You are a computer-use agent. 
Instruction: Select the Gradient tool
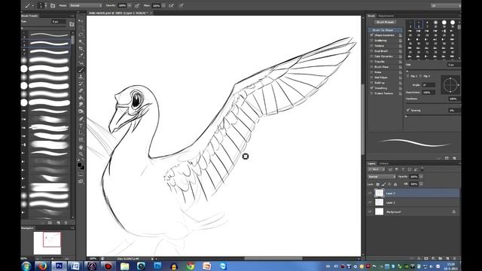coord(81,98)
